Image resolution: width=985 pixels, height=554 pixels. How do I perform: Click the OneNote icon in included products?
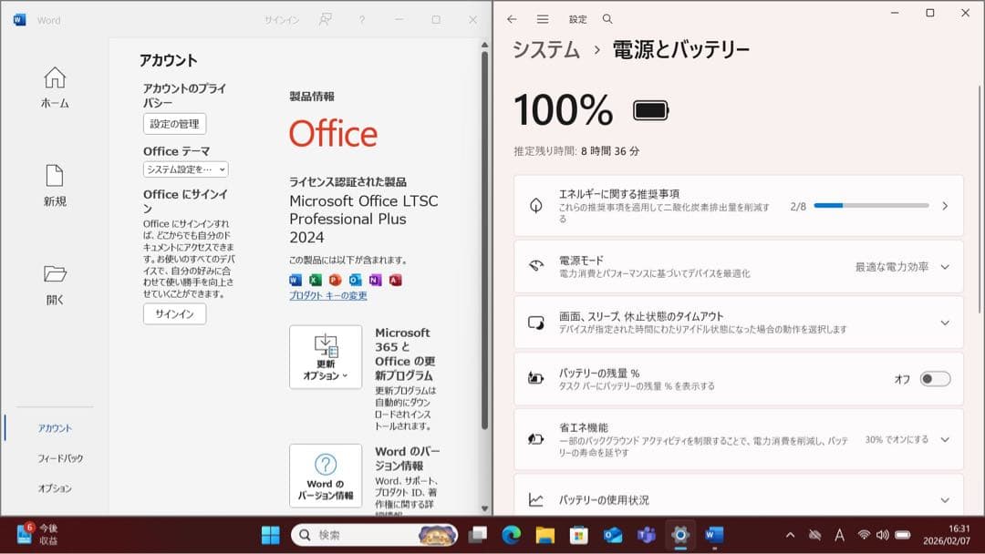(x=374, y=279)
